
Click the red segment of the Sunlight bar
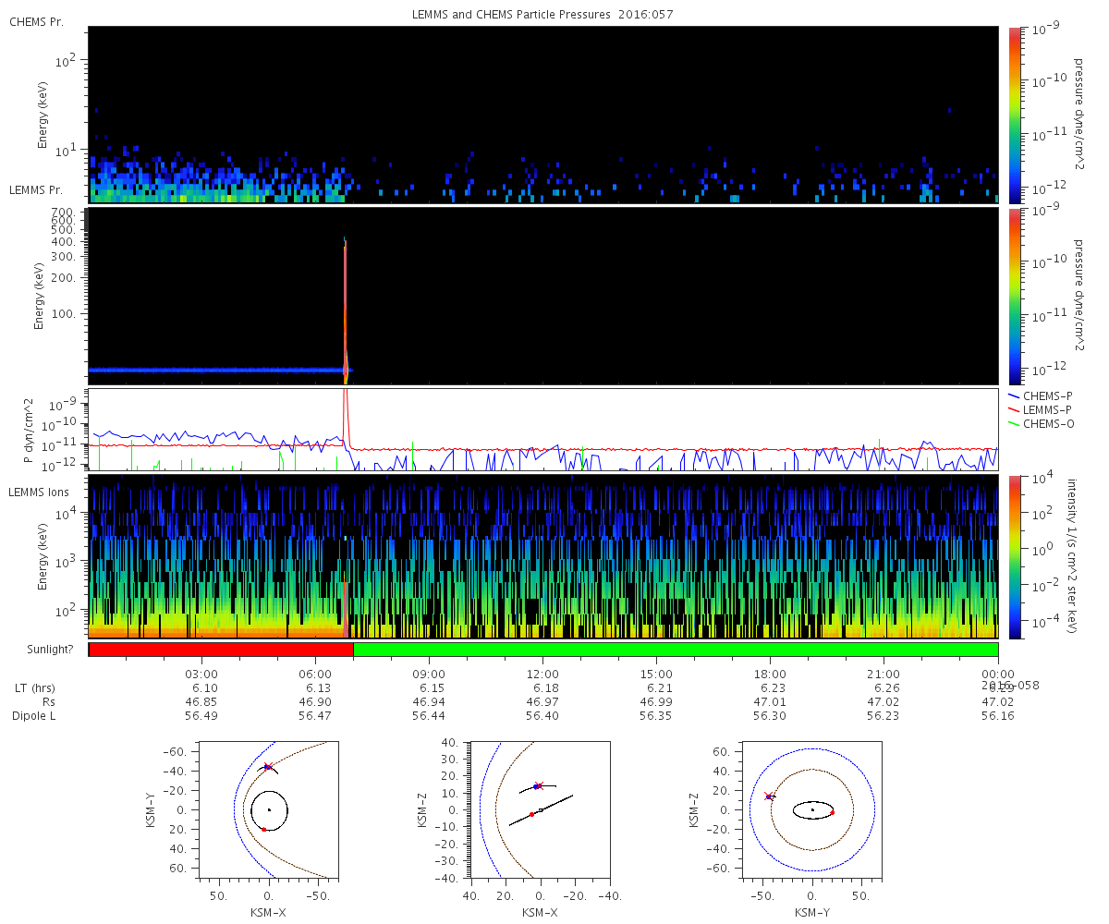coord(220,650)
